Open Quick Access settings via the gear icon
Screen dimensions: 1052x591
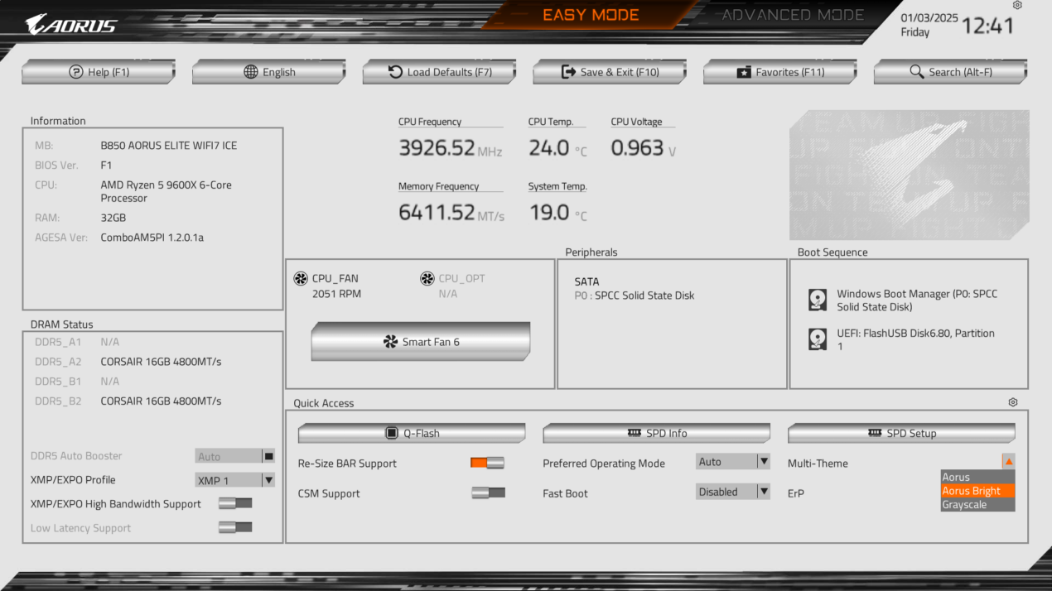[x=1012, y=402]
